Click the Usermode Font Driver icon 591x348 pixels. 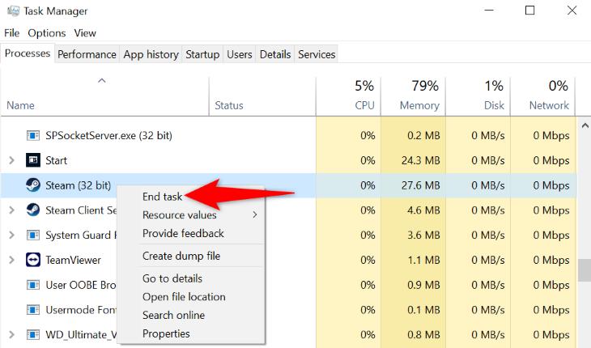click(x=33, y=310)
